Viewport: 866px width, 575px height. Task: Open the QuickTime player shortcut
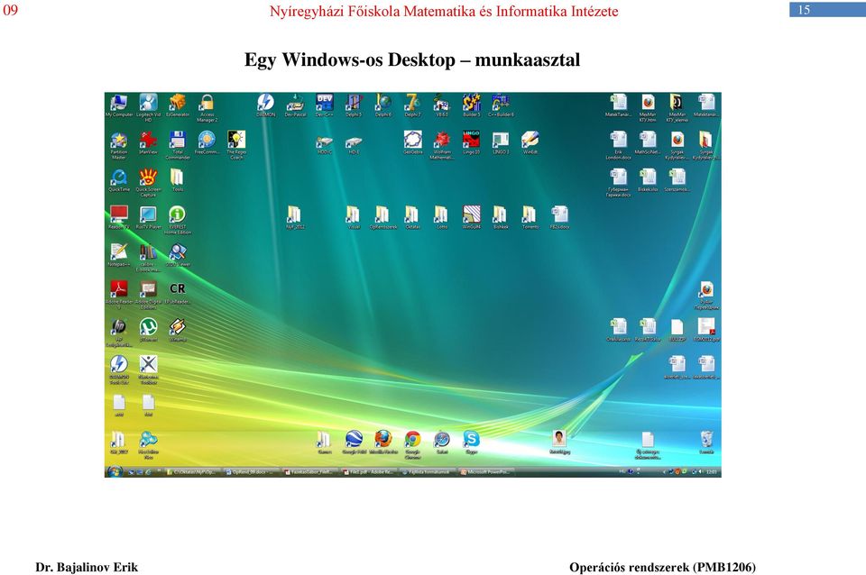pyautogui.click(x=119, y=180)
